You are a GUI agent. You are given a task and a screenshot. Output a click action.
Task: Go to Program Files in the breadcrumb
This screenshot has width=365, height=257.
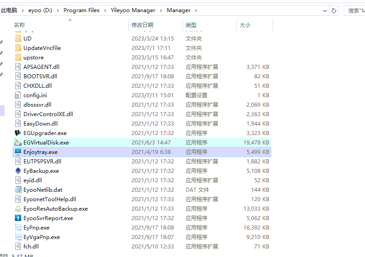[x=82, y=10]
